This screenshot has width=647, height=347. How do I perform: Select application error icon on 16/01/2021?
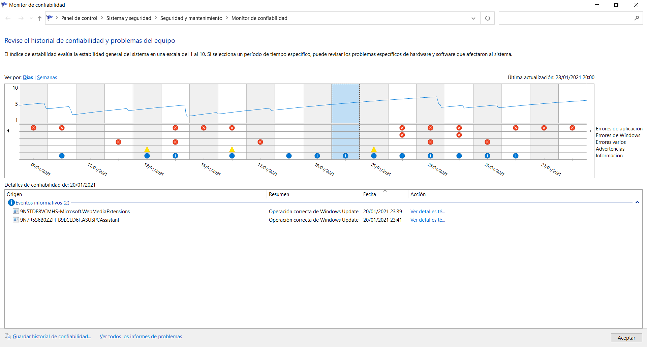pos(232,128)
